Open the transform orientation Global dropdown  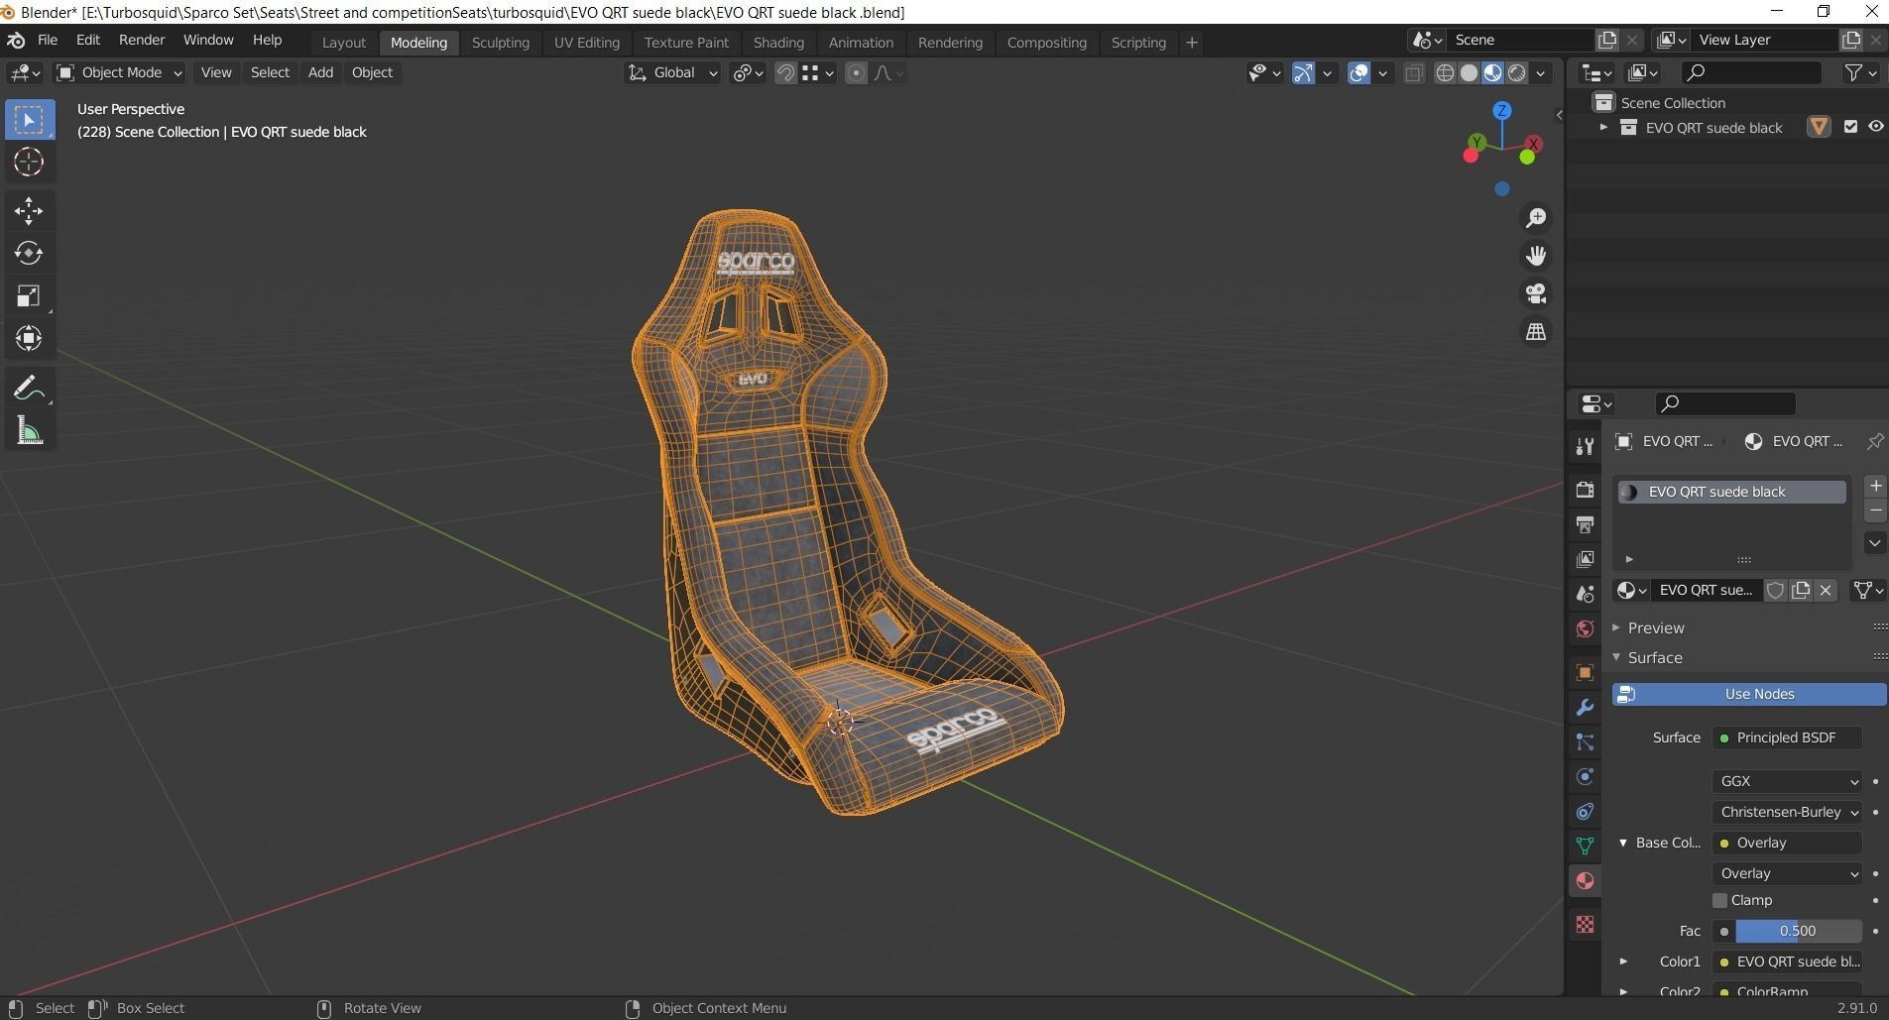[x=673, y=72]
